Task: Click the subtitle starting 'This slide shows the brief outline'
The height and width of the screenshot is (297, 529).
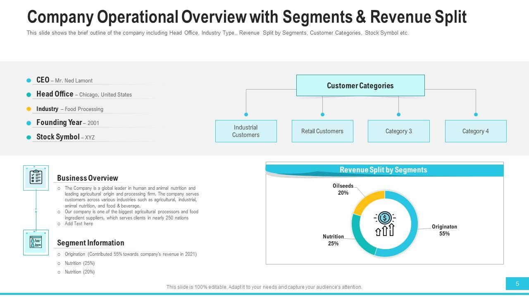Action: click(218, 33)
